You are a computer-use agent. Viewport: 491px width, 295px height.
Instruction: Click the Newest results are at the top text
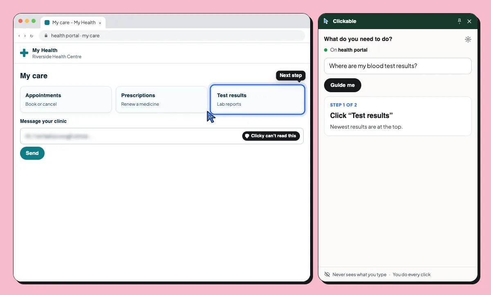366,127
